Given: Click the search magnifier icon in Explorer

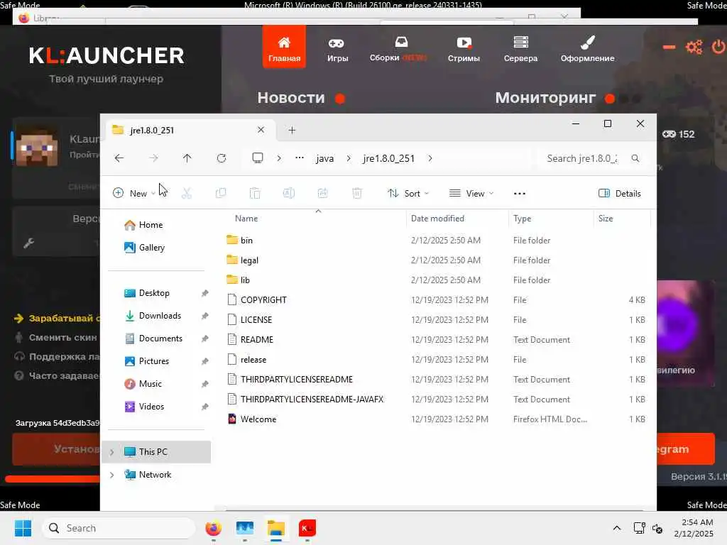Looking at the screenshot, I should point(635,158).
